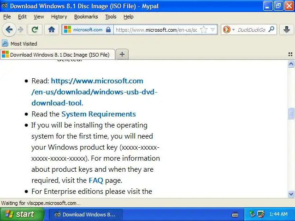Open the Bookmarks menu
The width and height of the screenshot is (295, 221).
pos(86,17)
